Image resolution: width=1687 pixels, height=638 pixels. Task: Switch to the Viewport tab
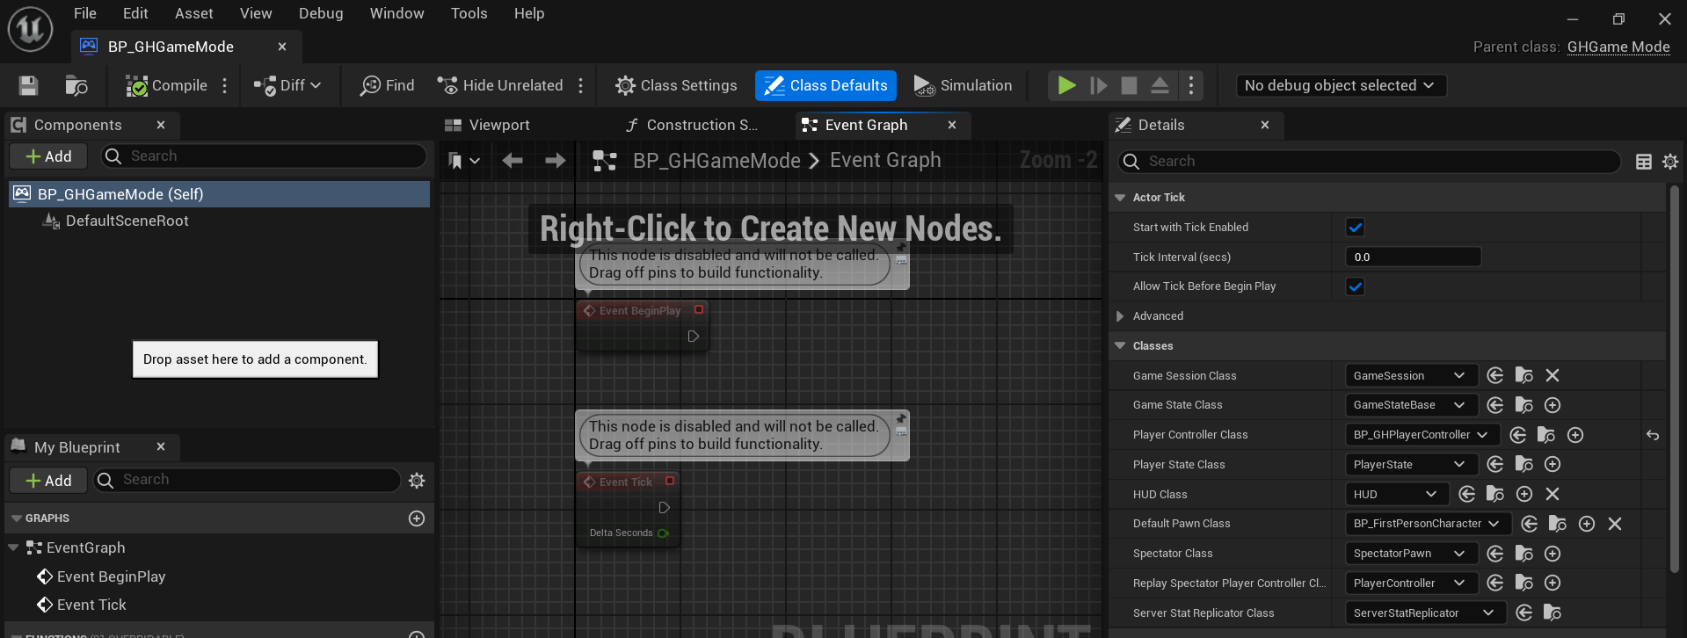click(x=499, y=125)
